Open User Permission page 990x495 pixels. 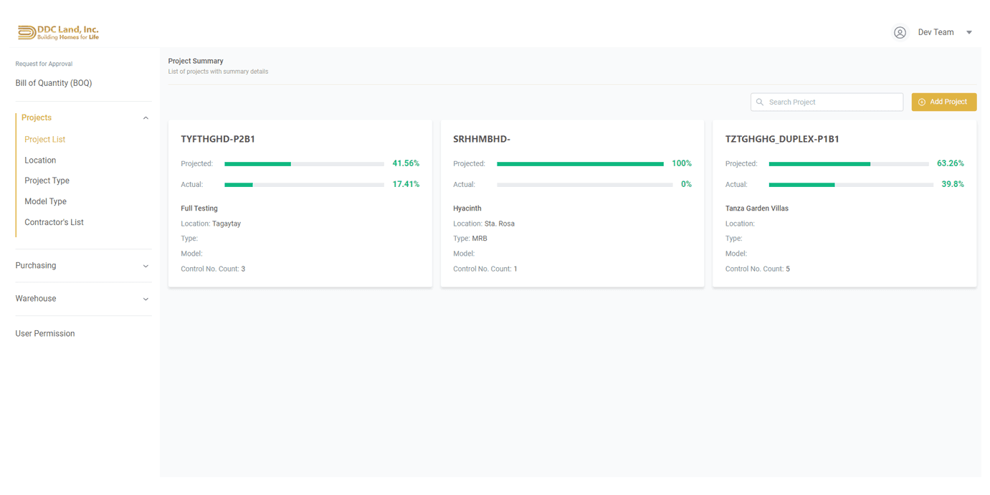click(45, 334)
